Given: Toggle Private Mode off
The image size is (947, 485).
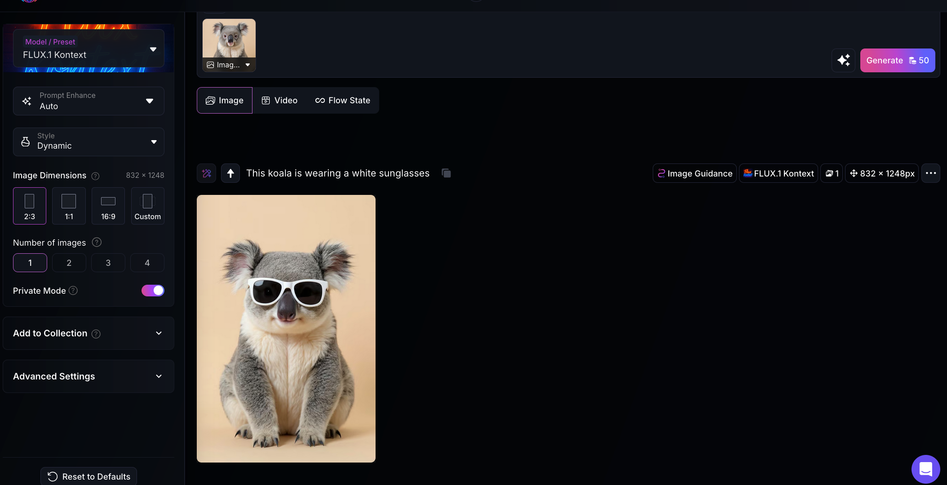Looking at the screenshot, I should [x=153, y=291].
